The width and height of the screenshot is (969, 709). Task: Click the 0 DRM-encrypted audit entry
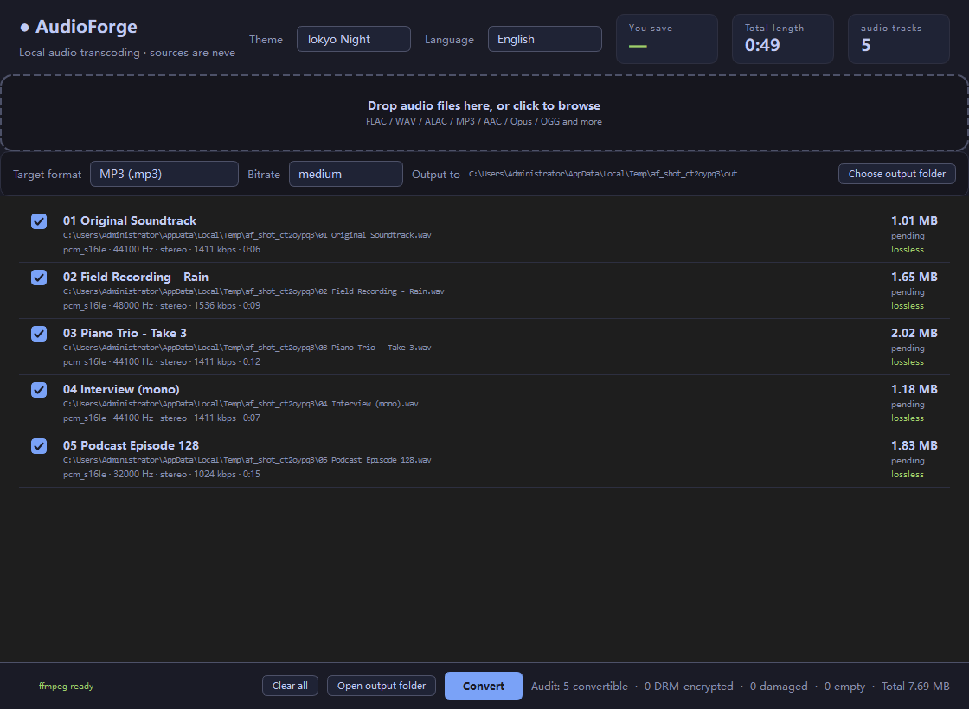point(689,687)
